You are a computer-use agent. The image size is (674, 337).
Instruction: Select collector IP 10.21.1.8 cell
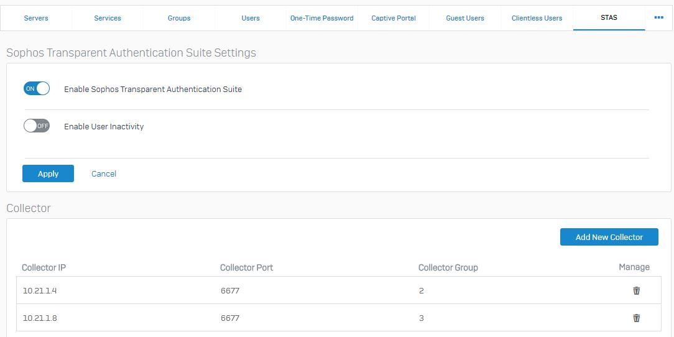click(40, 318)
